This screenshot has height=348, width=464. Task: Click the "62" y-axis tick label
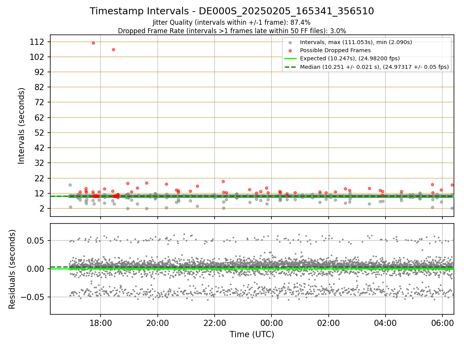coord(40,118)
